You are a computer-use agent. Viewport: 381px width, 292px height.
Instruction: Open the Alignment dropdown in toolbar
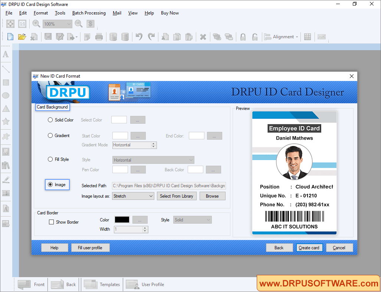(x=281, y=37)
